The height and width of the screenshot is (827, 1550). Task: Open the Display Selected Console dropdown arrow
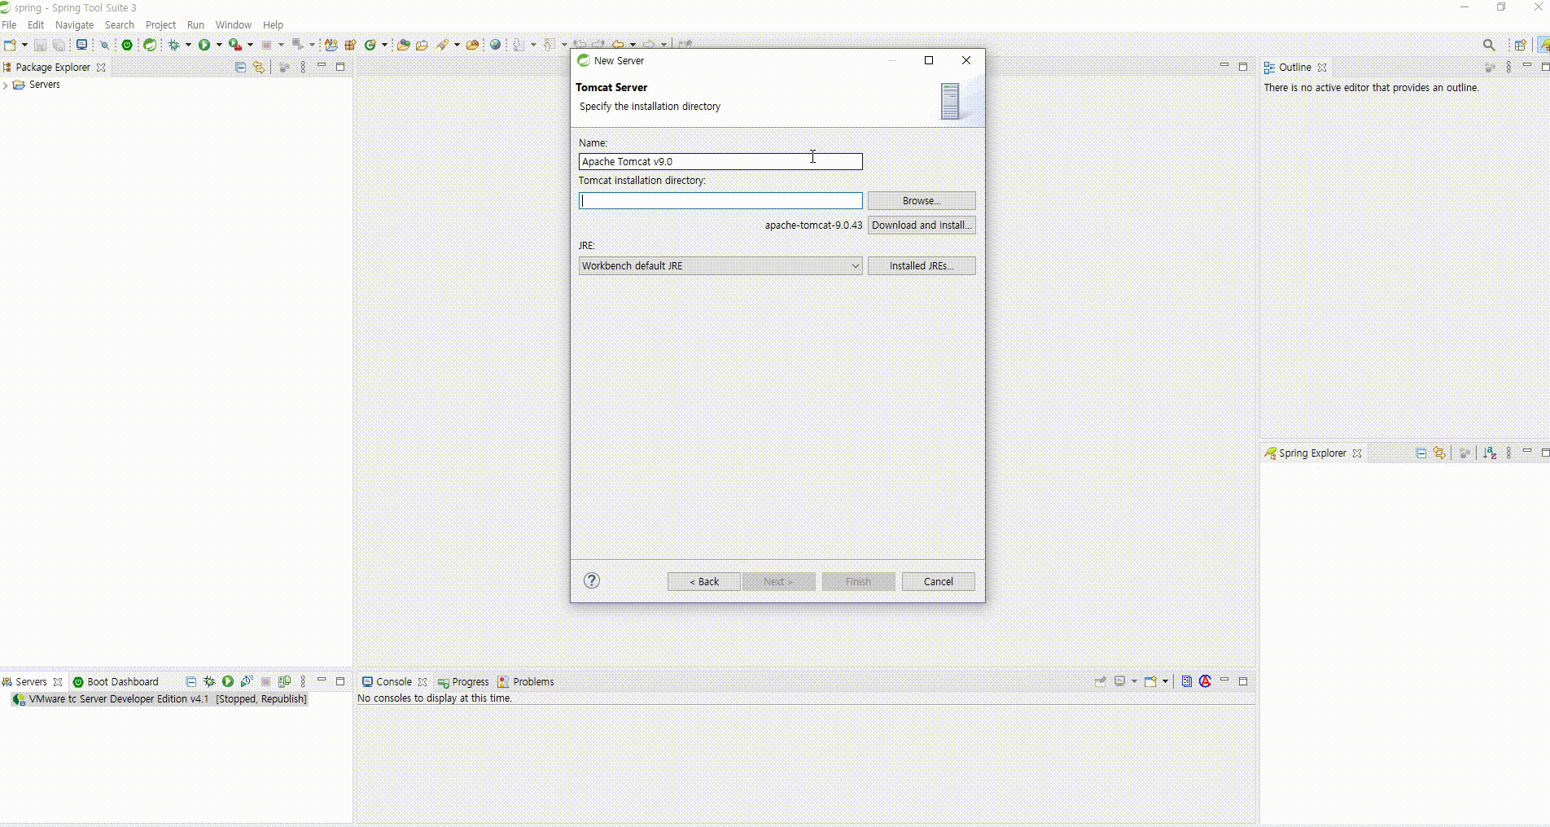click(1134, 681)
